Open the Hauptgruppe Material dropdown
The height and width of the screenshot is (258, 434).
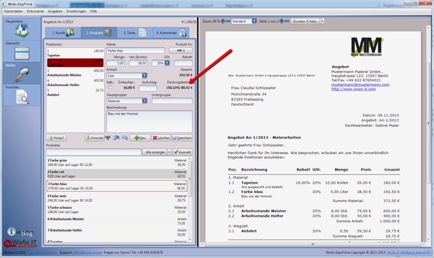click(144, 101)
